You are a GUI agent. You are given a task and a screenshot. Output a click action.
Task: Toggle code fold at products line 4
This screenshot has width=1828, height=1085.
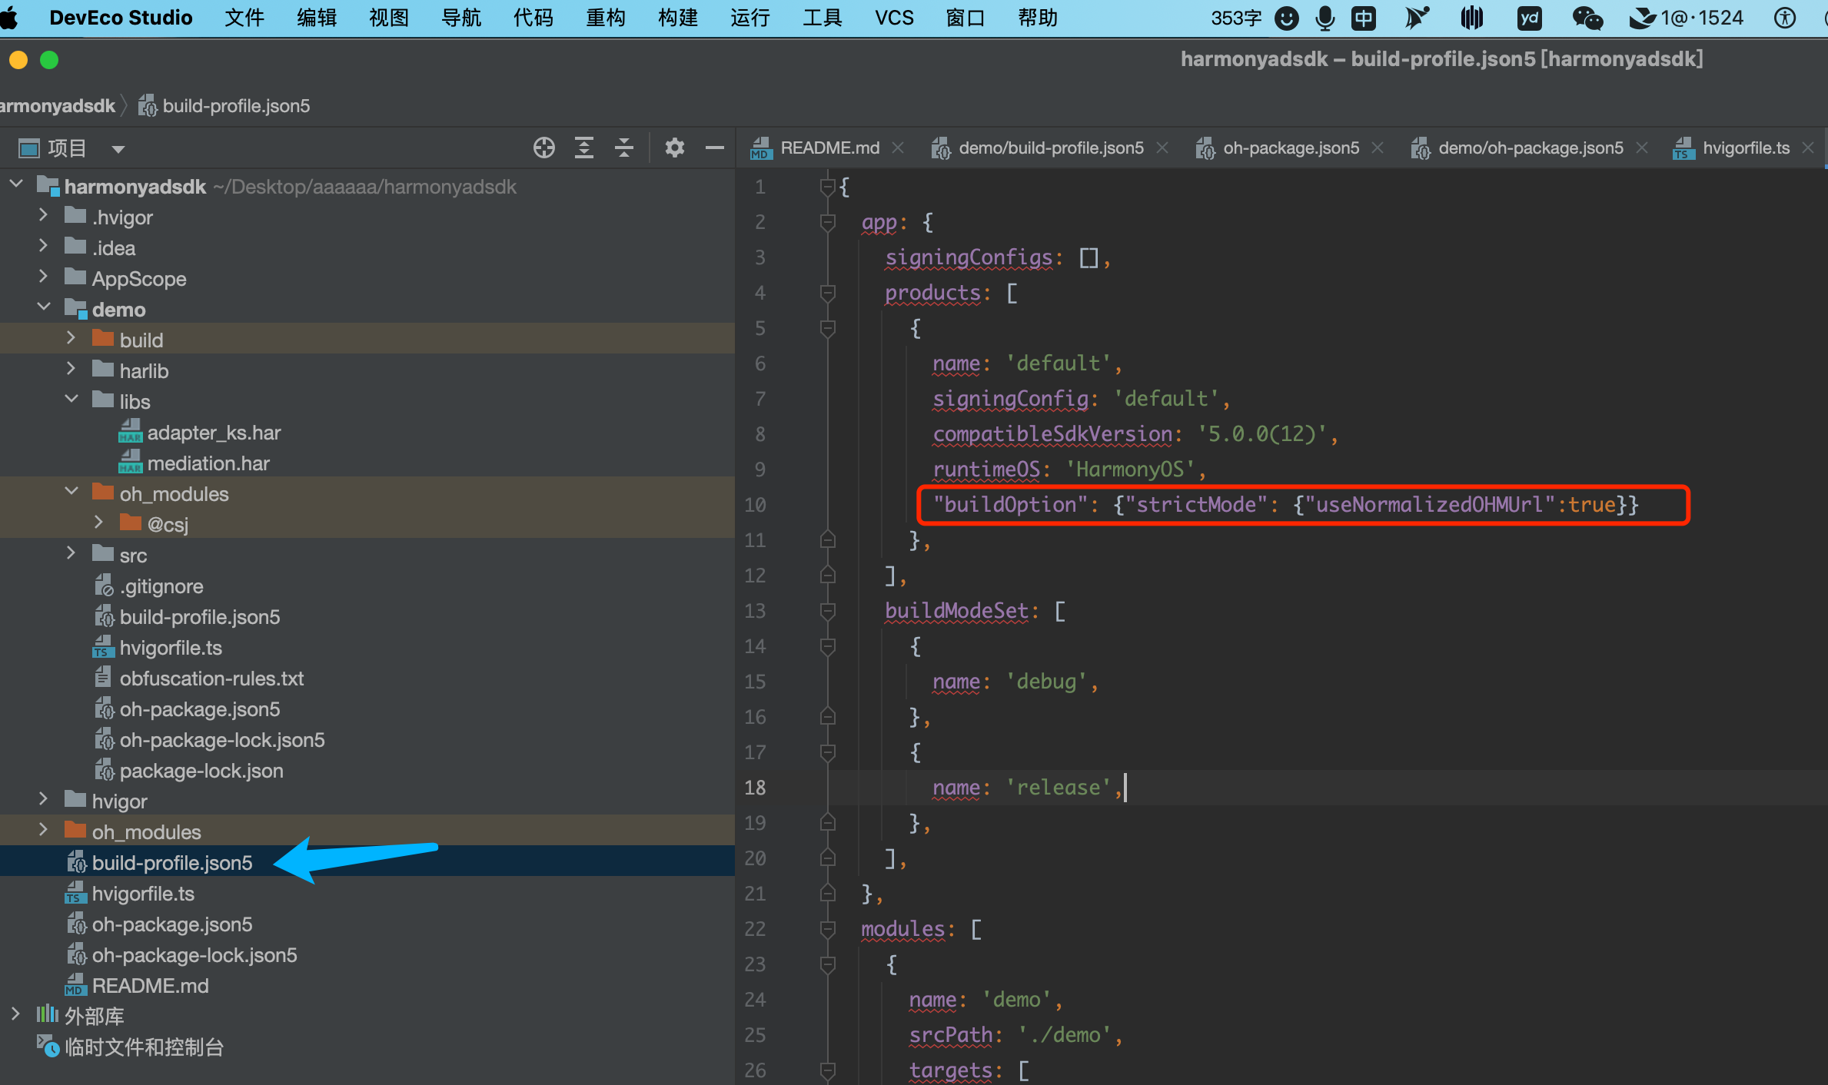pos(828,293)
